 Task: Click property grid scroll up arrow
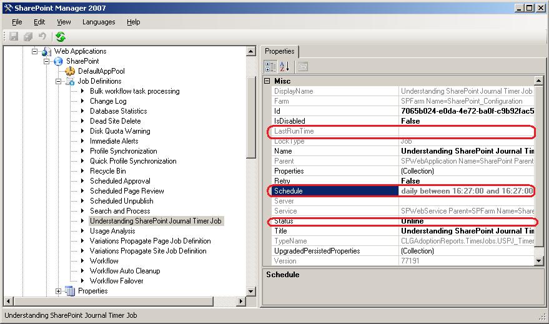[x=539, y=81]
